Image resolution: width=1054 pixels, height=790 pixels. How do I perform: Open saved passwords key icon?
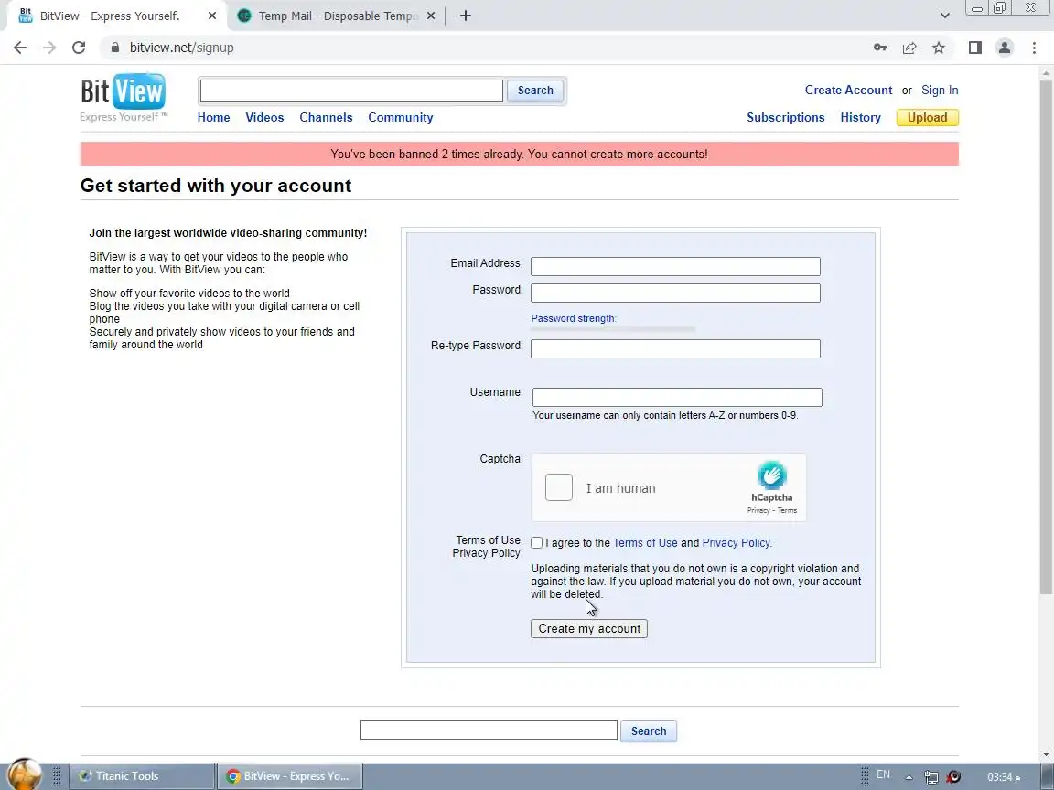tap(880, 48)
